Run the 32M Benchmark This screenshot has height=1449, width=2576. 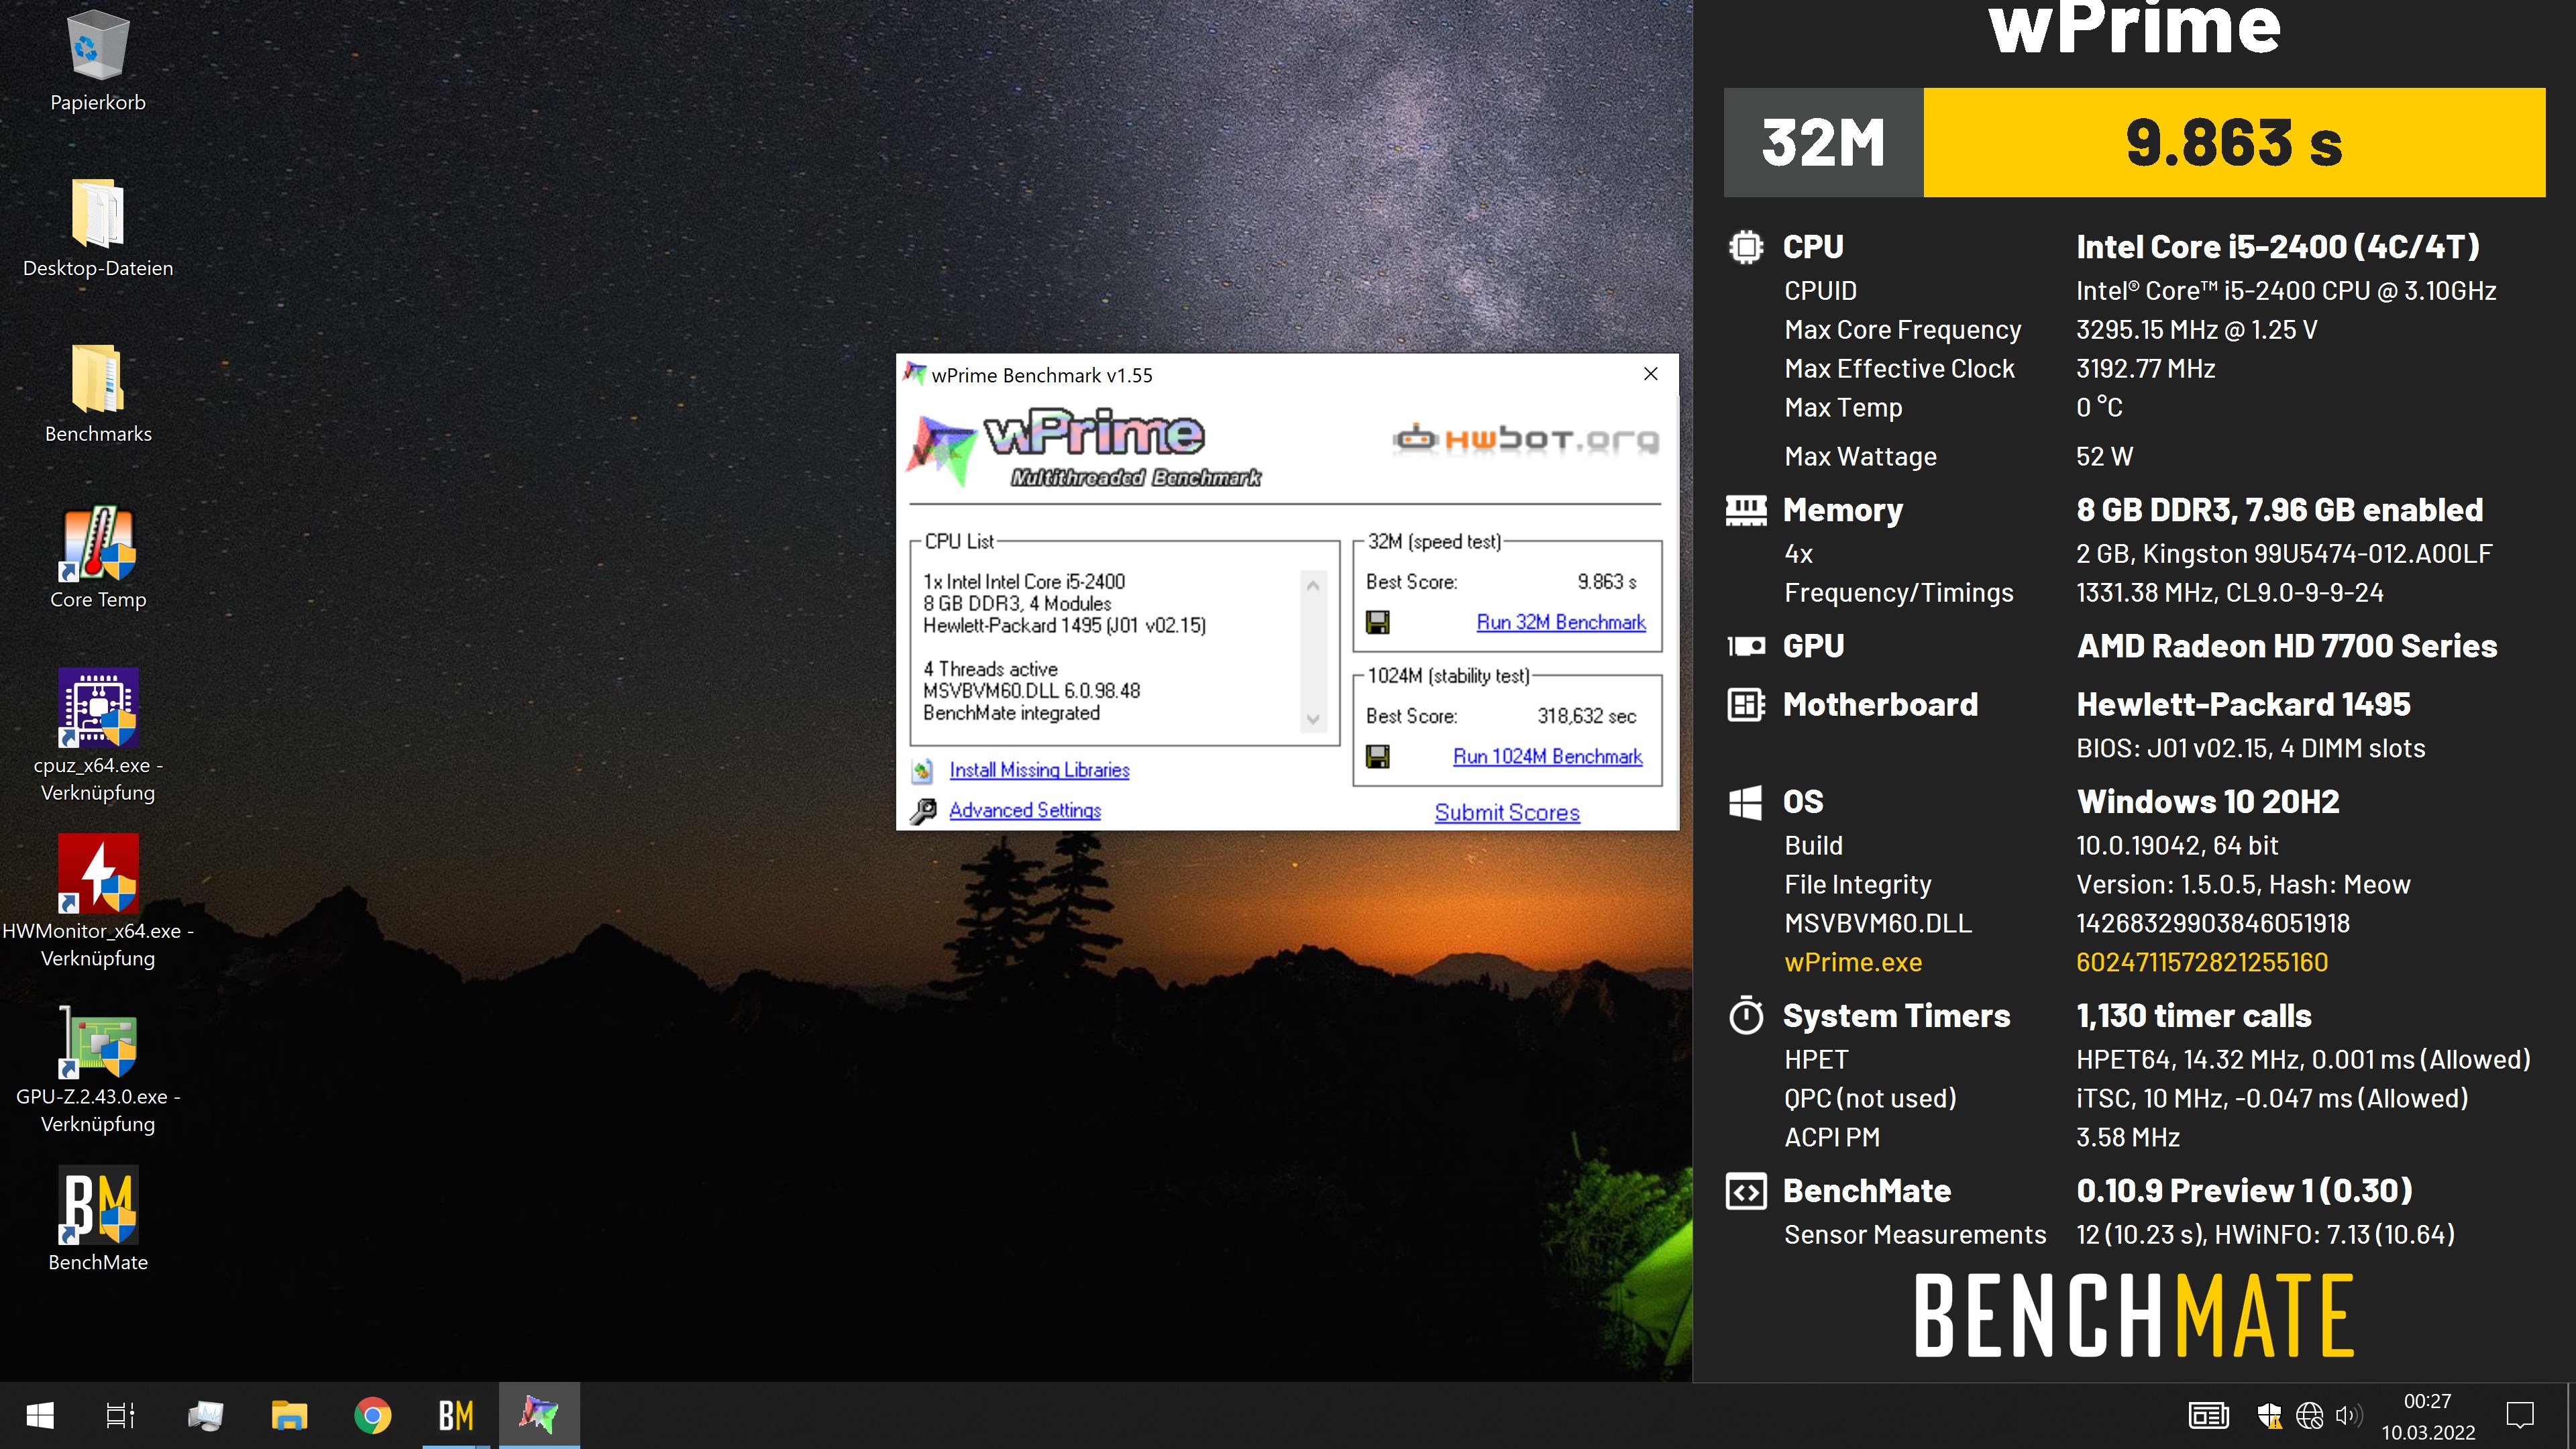tap(1561, 622)
